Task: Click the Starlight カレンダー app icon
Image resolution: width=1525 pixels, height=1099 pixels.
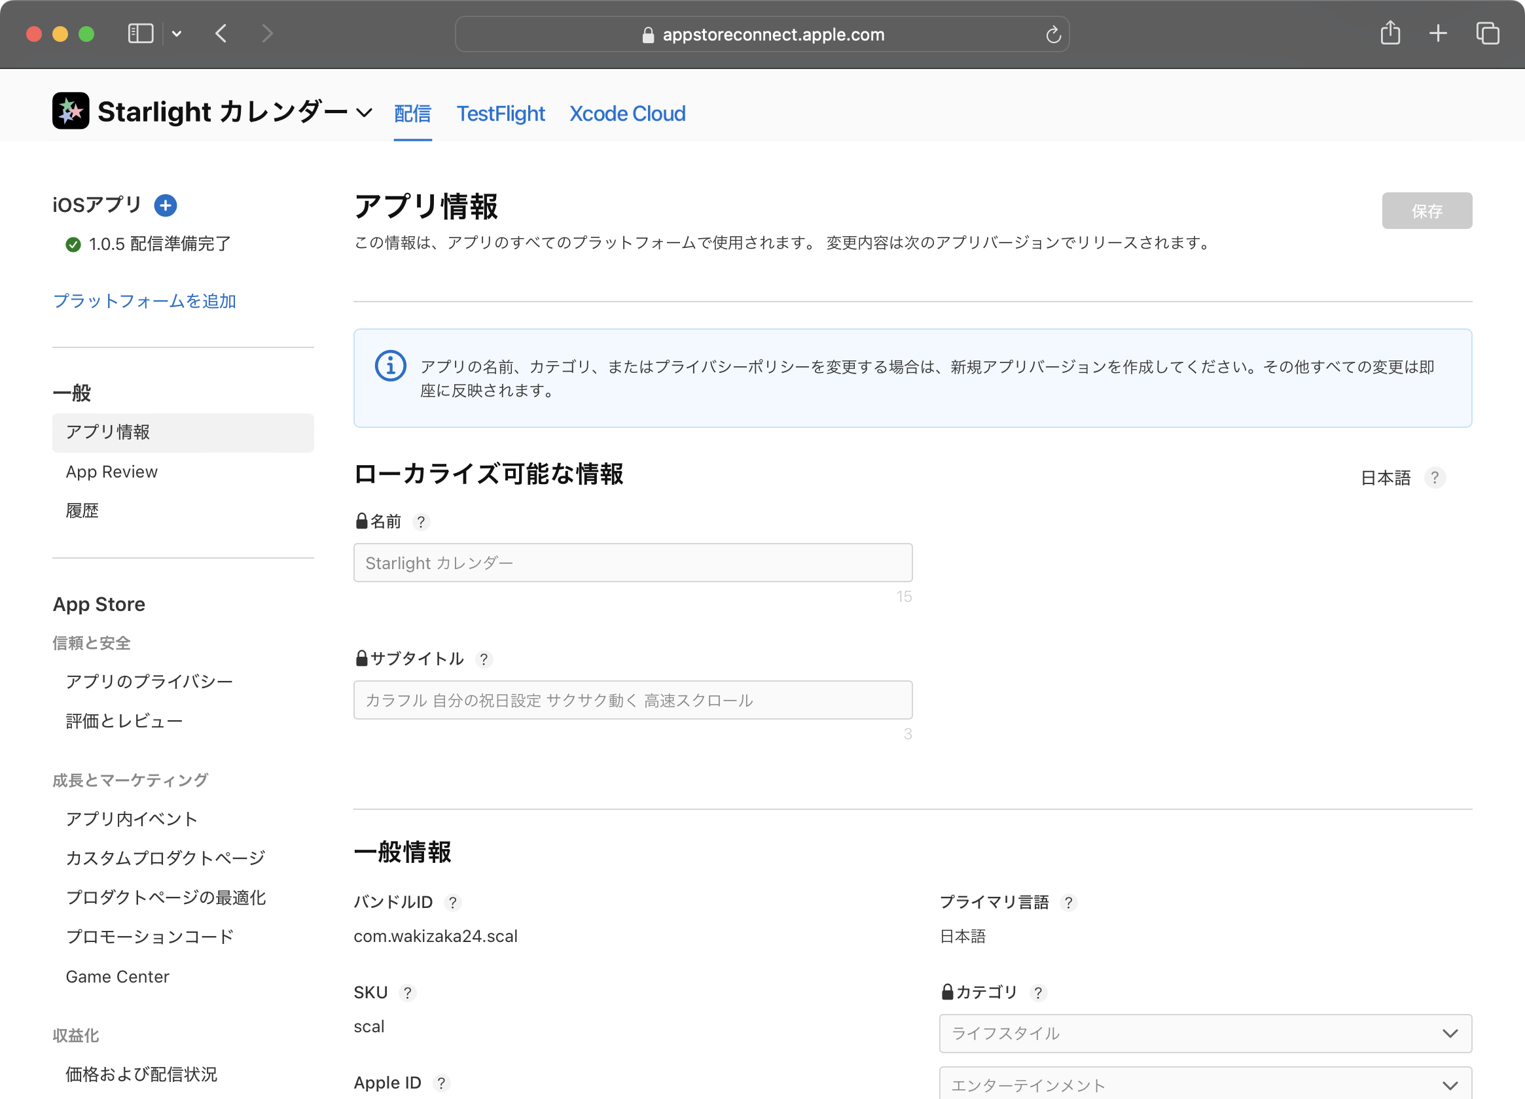Action: (x=71, y=111)
